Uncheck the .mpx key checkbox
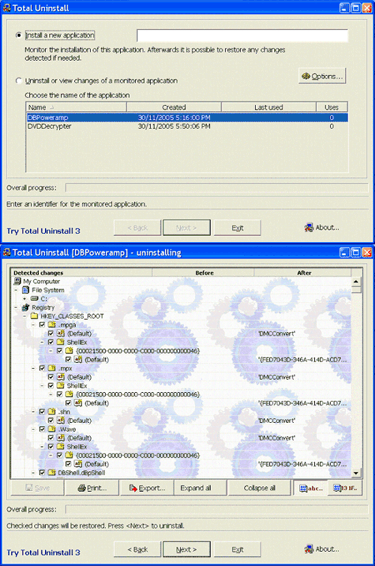 click(x=42, y=368)
